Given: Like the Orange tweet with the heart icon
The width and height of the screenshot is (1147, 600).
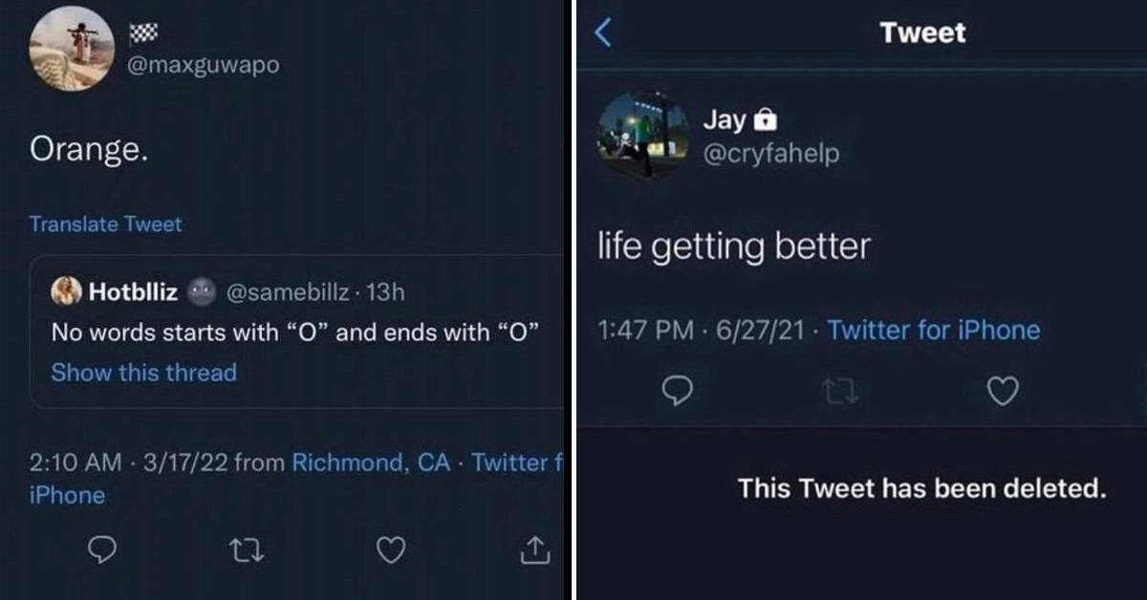Looking at the screenshot, I should [391, 550].
